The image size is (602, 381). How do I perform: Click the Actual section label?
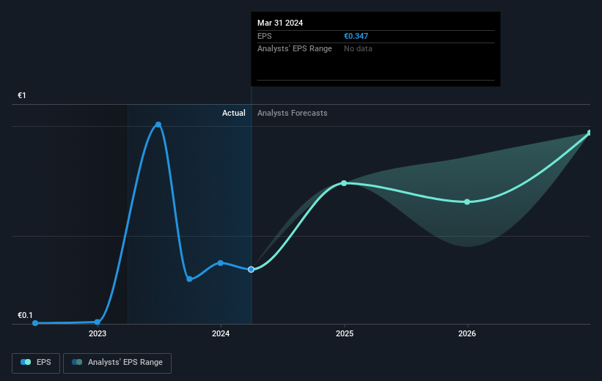[x=233, y=113]
